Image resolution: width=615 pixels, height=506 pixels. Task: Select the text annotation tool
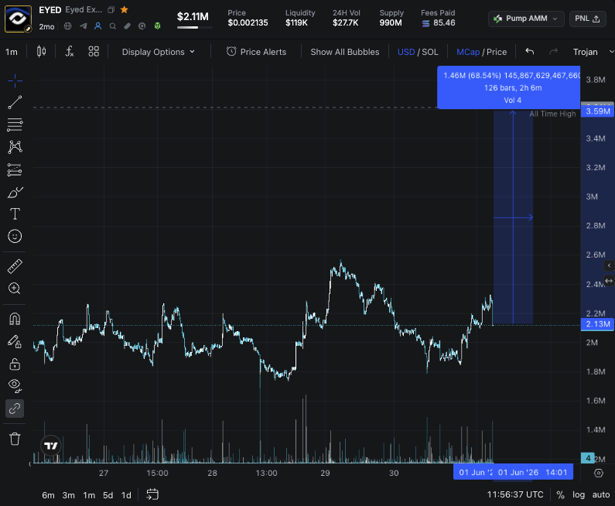point(15,214)
